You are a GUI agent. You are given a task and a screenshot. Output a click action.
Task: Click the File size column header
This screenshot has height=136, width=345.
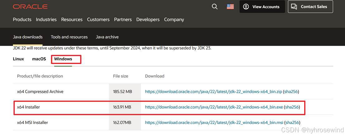coord(121,76)
